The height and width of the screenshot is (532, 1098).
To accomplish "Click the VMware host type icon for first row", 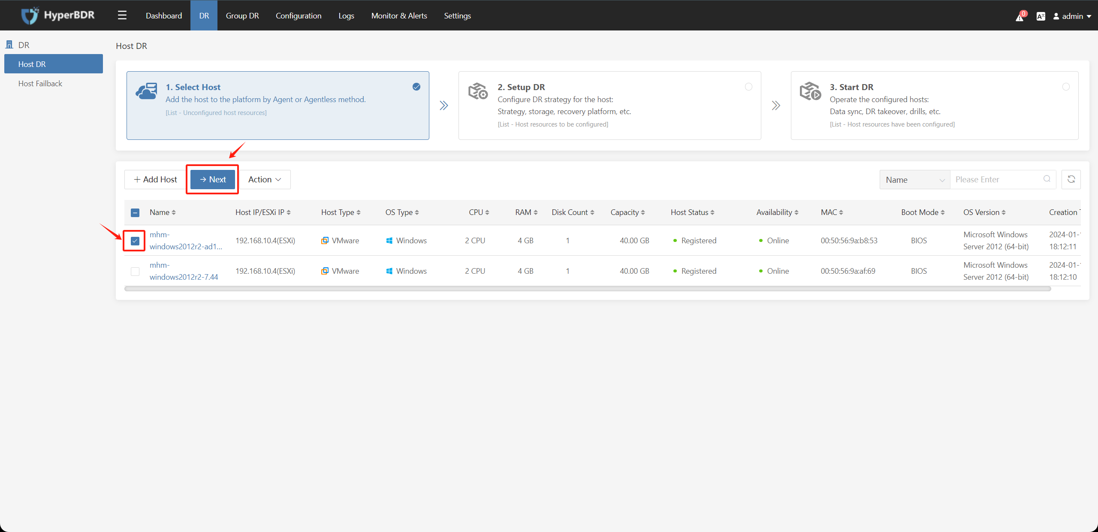I will [325, 240].
